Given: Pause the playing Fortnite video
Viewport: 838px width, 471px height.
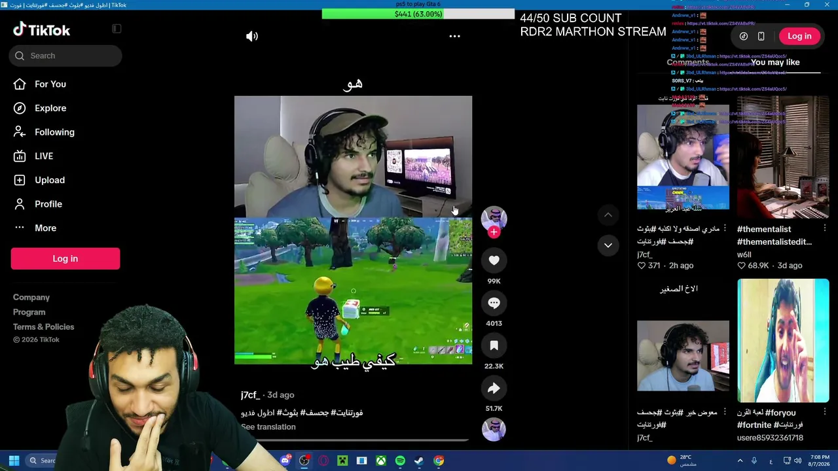Looking at the screenshot, I should (353, 230).
